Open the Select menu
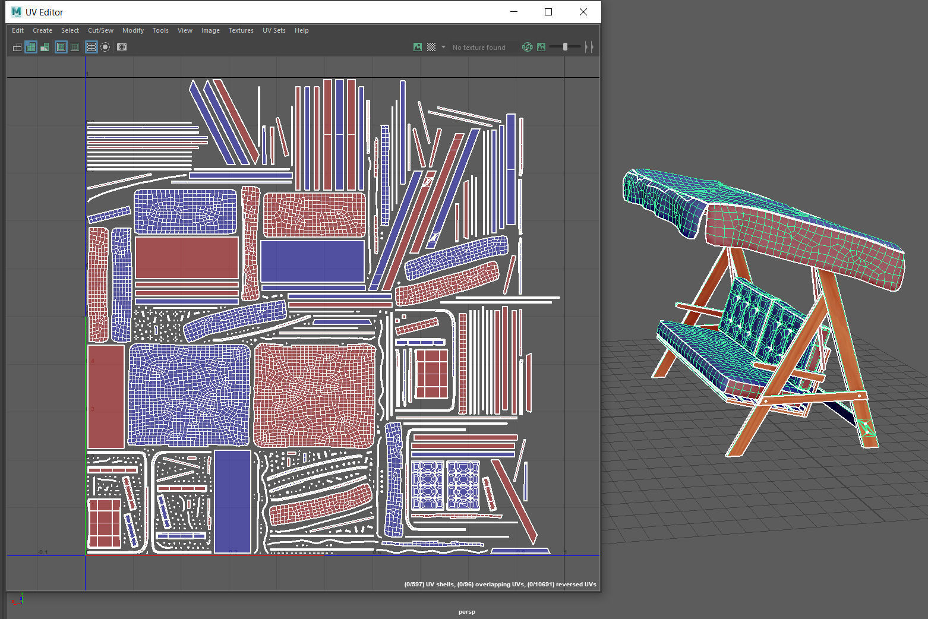This screenshot has width=928, height=619. [70, 30]
